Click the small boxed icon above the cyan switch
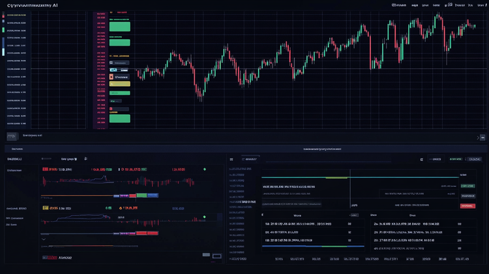This screenshot has width=489, height=274. 111,63
